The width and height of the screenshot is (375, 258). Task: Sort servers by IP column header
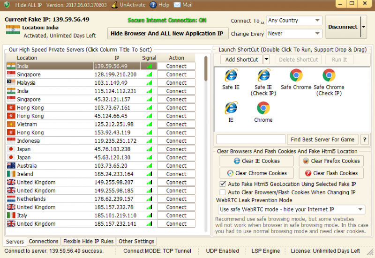[x=117, y=58]
